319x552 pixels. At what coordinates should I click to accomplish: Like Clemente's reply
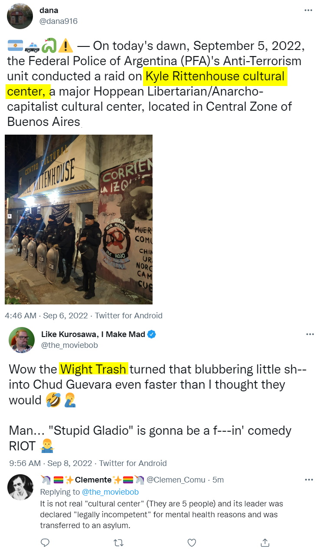click(192, 542)
